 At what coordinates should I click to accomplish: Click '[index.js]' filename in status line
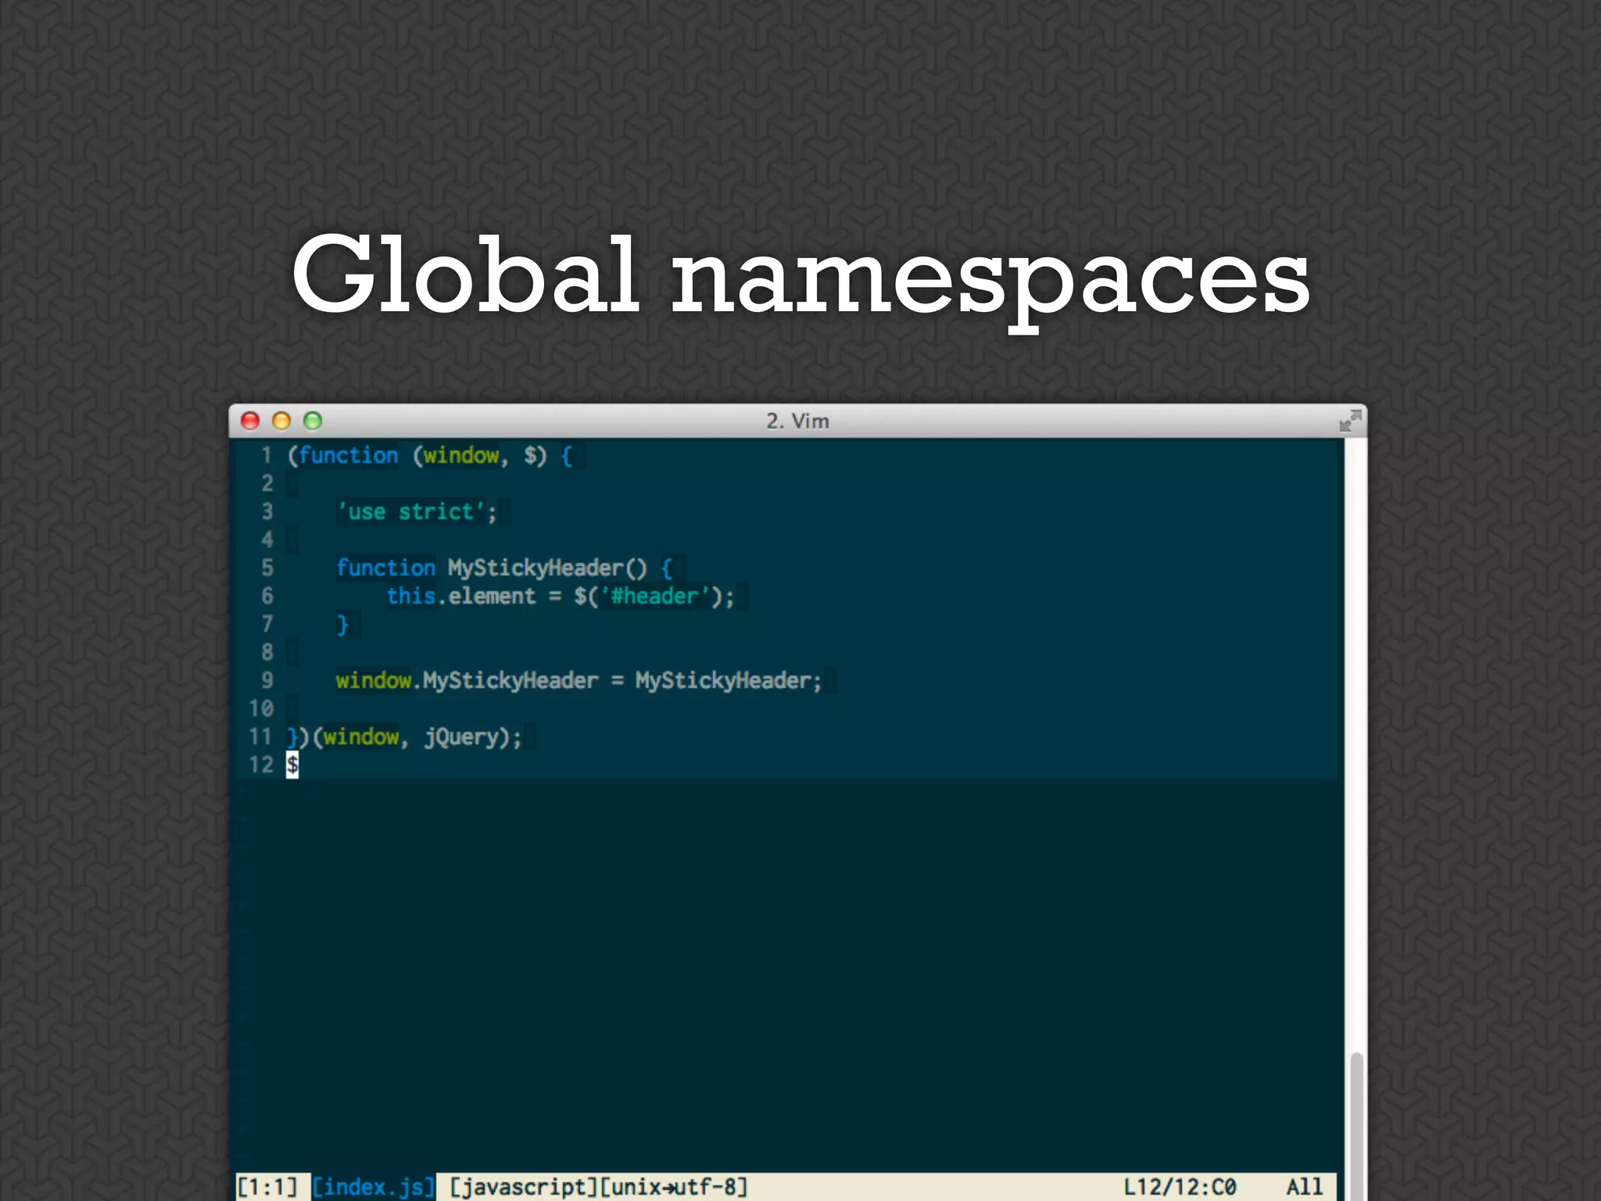374,1187
